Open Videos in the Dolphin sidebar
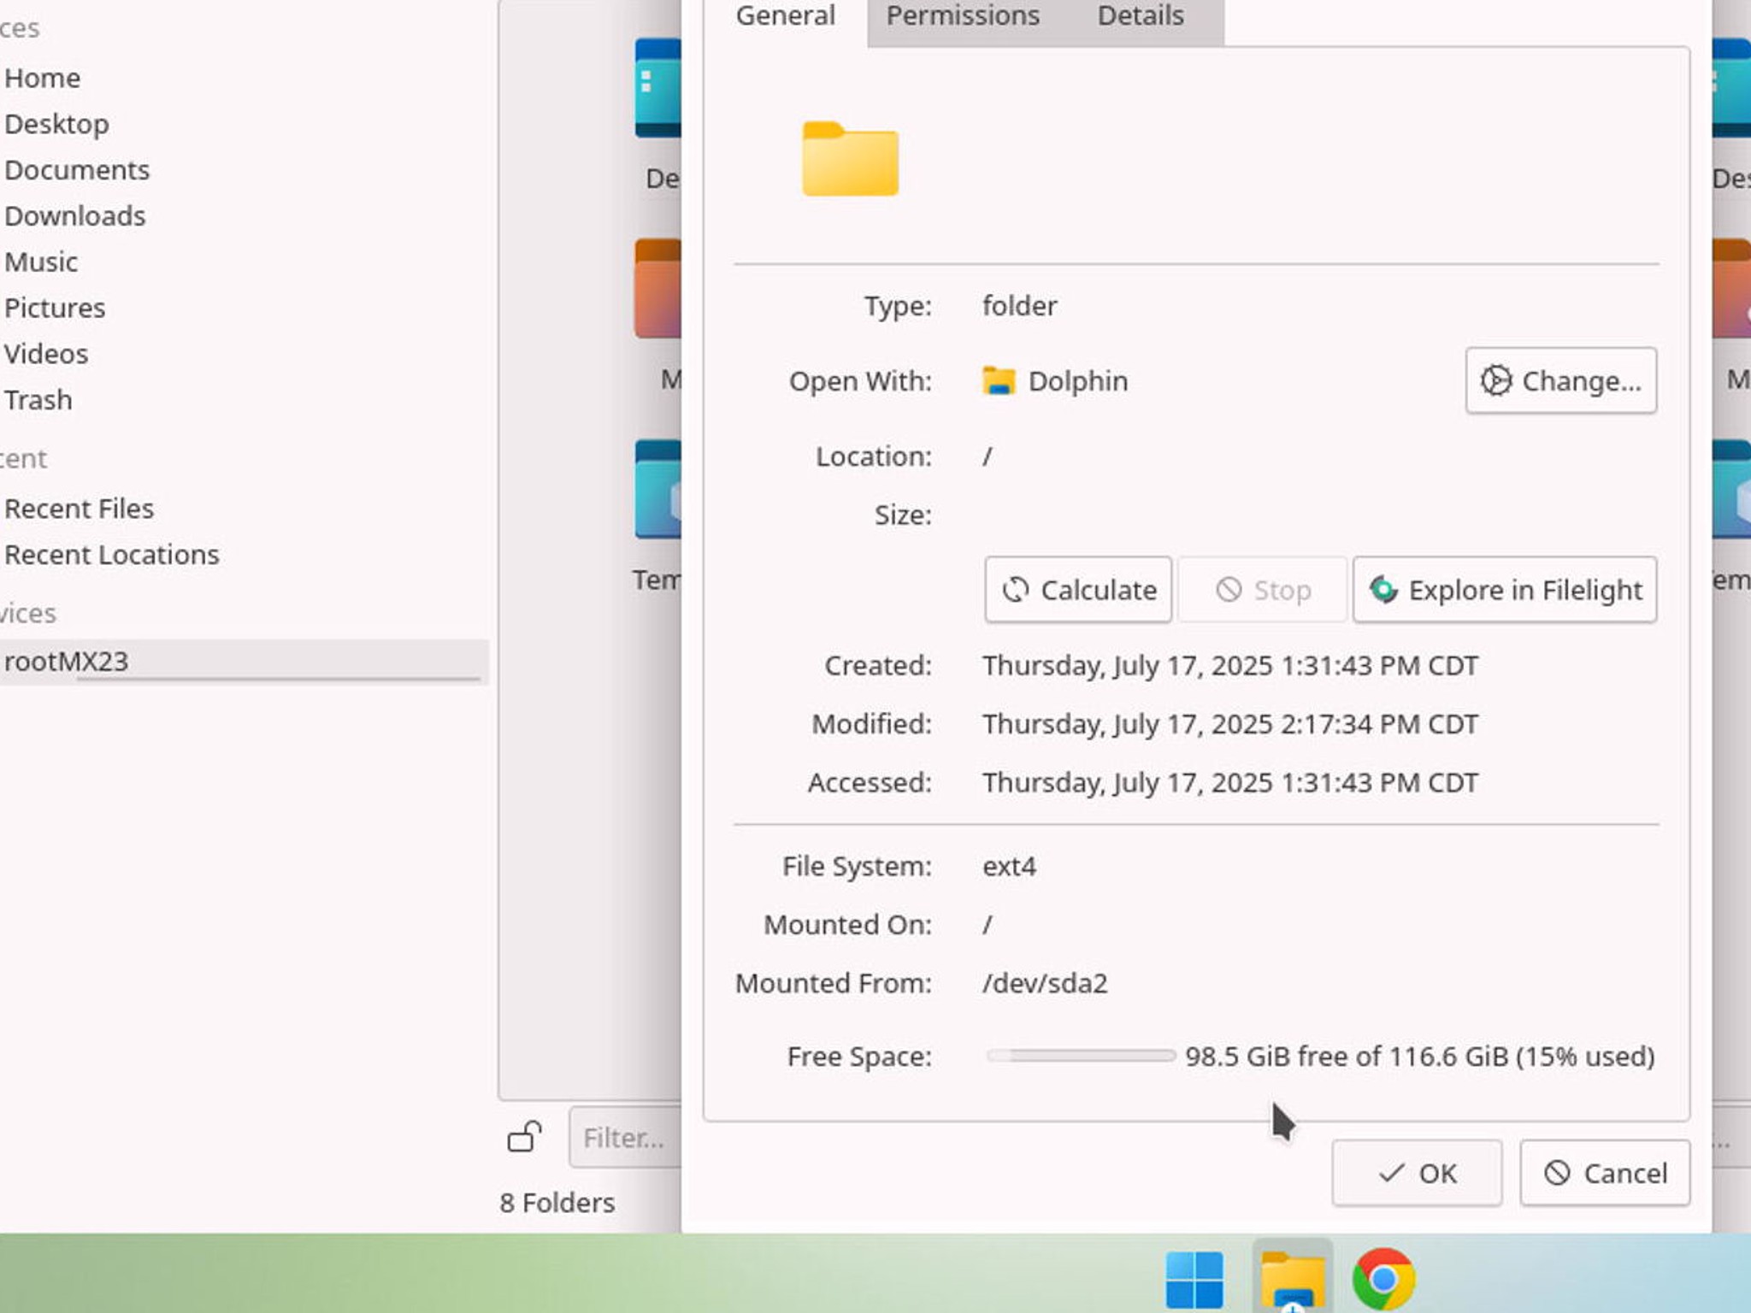Screen dimensions: 1751x1313 pos(46,354)
